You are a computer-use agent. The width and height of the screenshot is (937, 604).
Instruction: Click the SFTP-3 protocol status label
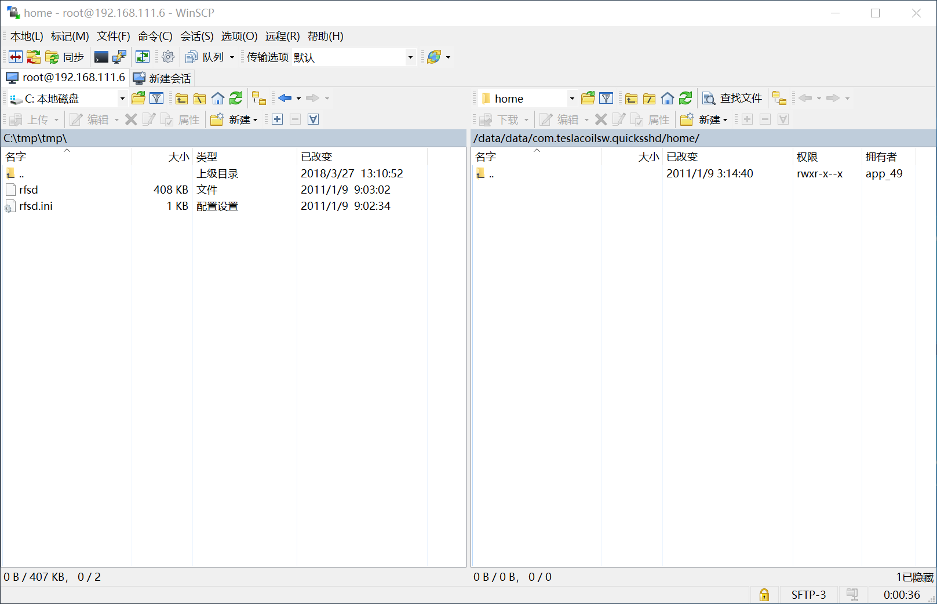(x=809, y=595)
